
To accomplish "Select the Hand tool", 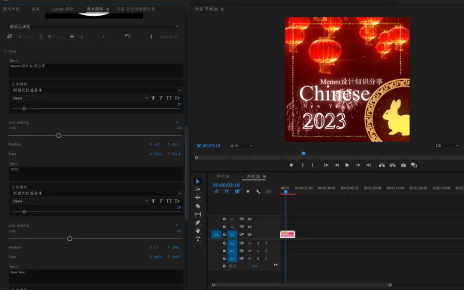I will click(x=198, y=231).
